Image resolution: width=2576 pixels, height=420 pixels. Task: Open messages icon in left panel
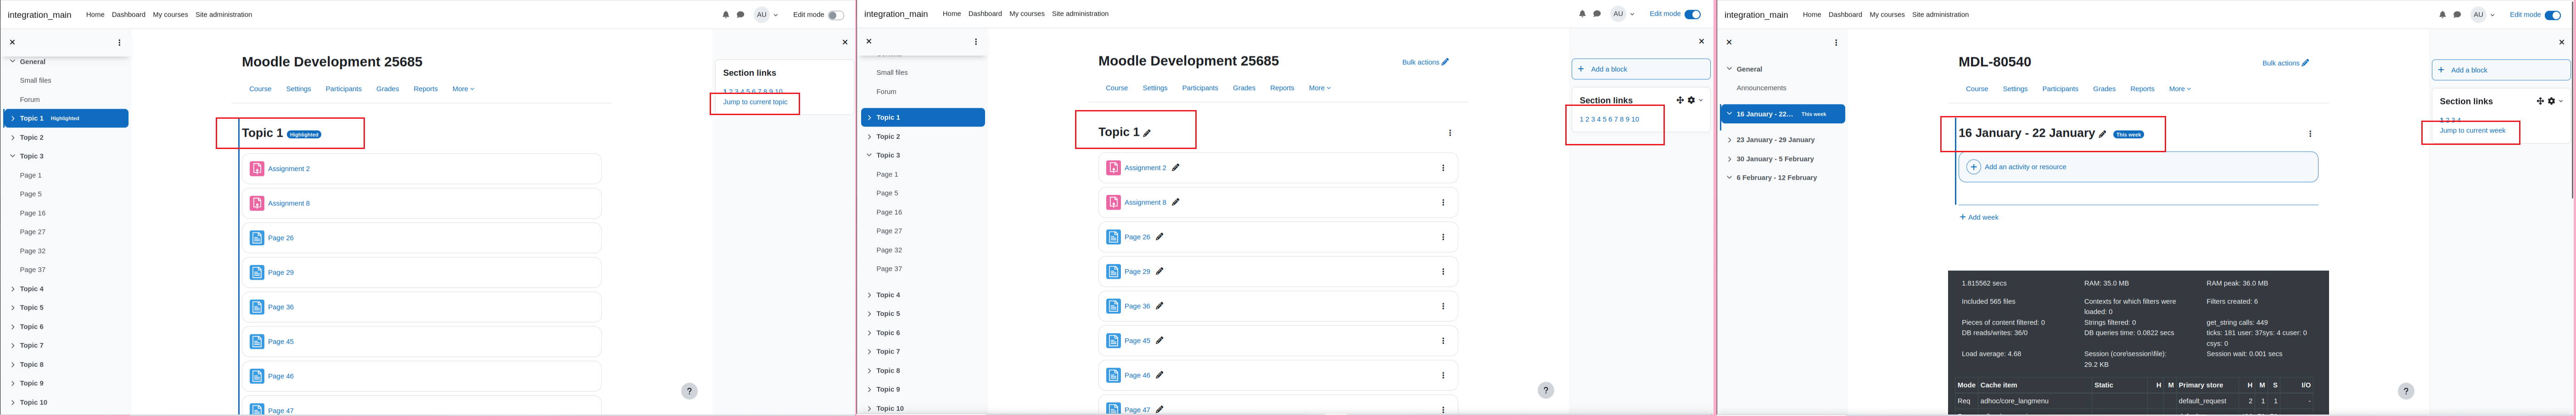tap(740, 15)
